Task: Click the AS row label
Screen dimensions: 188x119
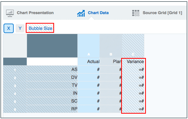Action: tap(52, 69)
